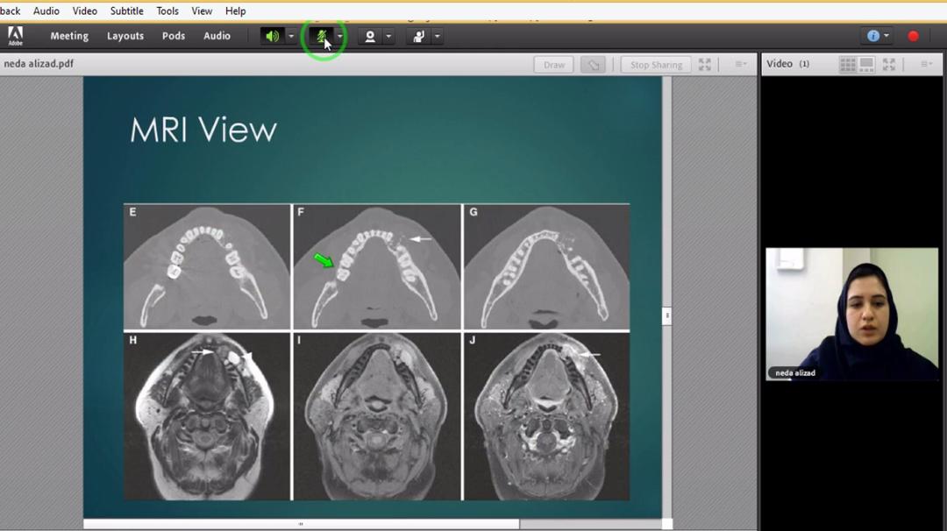Switch video pod to filmstrip view

866,64
